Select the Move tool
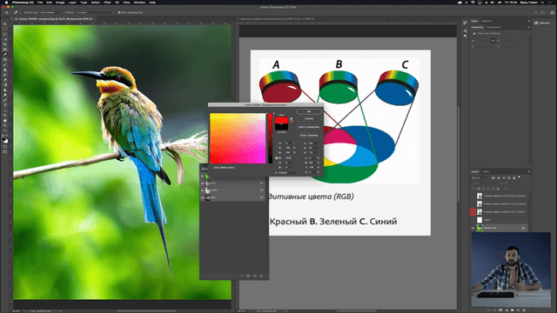 point(5,23)
